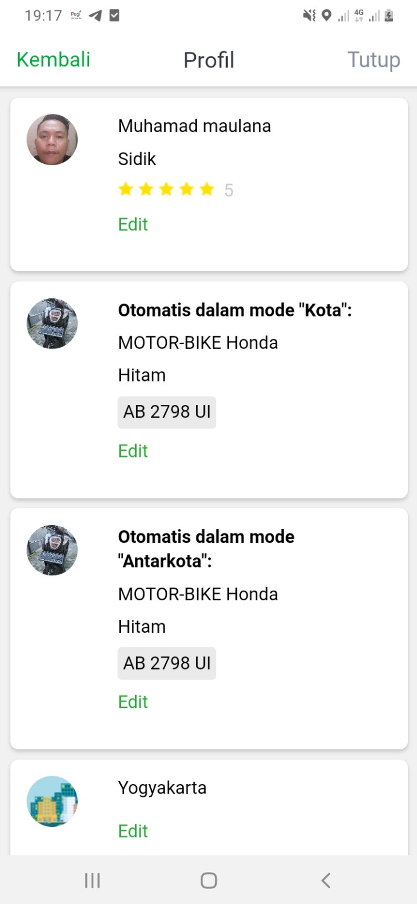Screen dimensions: 417x904
Task: Click the five-star rating row
Action: pos(166,190)
